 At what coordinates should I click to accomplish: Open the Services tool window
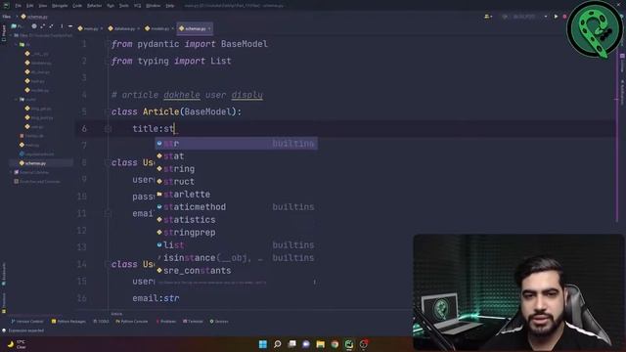click(x=219, y=322)
